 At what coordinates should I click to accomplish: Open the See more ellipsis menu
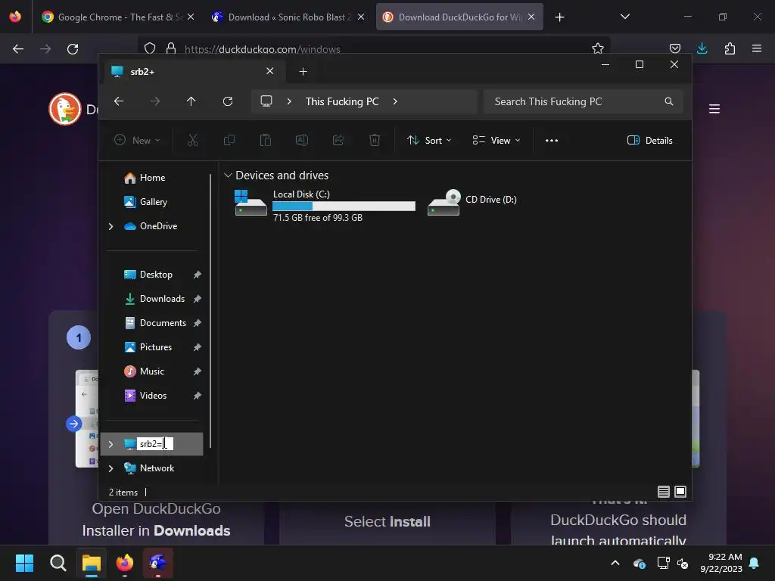click(x=552, y=140)
